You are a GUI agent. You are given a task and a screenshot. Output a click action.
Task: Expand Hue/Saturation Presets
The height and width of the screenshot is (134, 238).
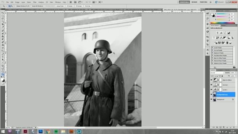point(212,55)
